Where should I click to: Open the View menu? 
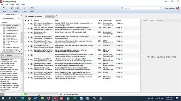coord(12,4)
